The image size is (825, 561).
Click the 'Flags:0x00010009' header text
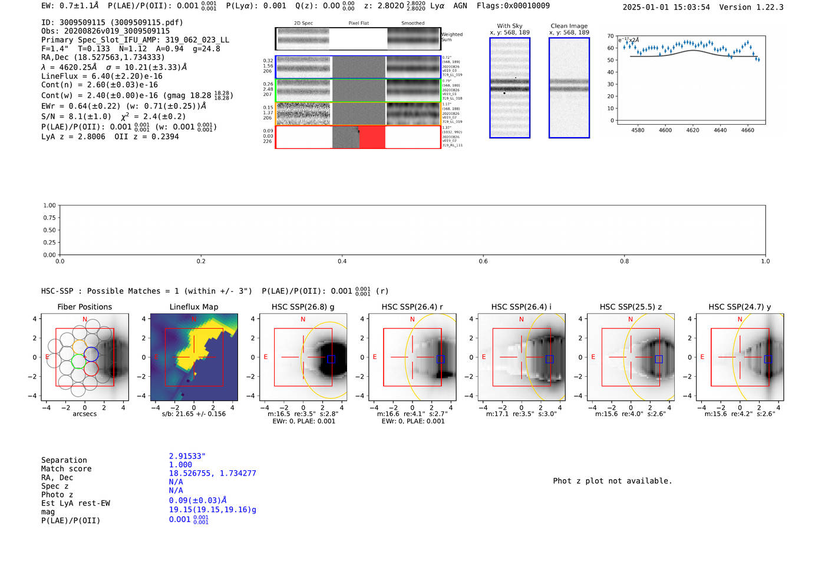tap(513, 6)
